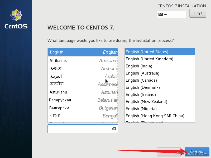Click the Continue button
This screenshot has width=211, height=158.
click(x=197, y=152)
